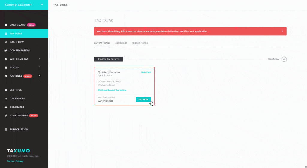The height and width of the screenshot is (168, 307).
Task: Click the Attachments paperclip icon
Action: pos(6,115)
